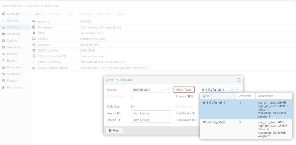Open the Add hardware dropdown button
Viewport: 296px width, 145px height.
coord(40,14)
